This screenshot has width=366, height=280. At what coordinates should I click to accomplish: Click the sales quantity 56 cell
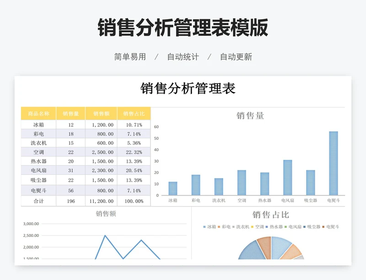(x=71, y=190)
